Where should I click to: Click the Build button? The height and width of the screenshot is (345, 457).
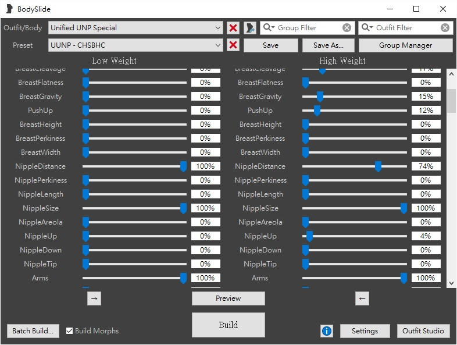[228, 325]
